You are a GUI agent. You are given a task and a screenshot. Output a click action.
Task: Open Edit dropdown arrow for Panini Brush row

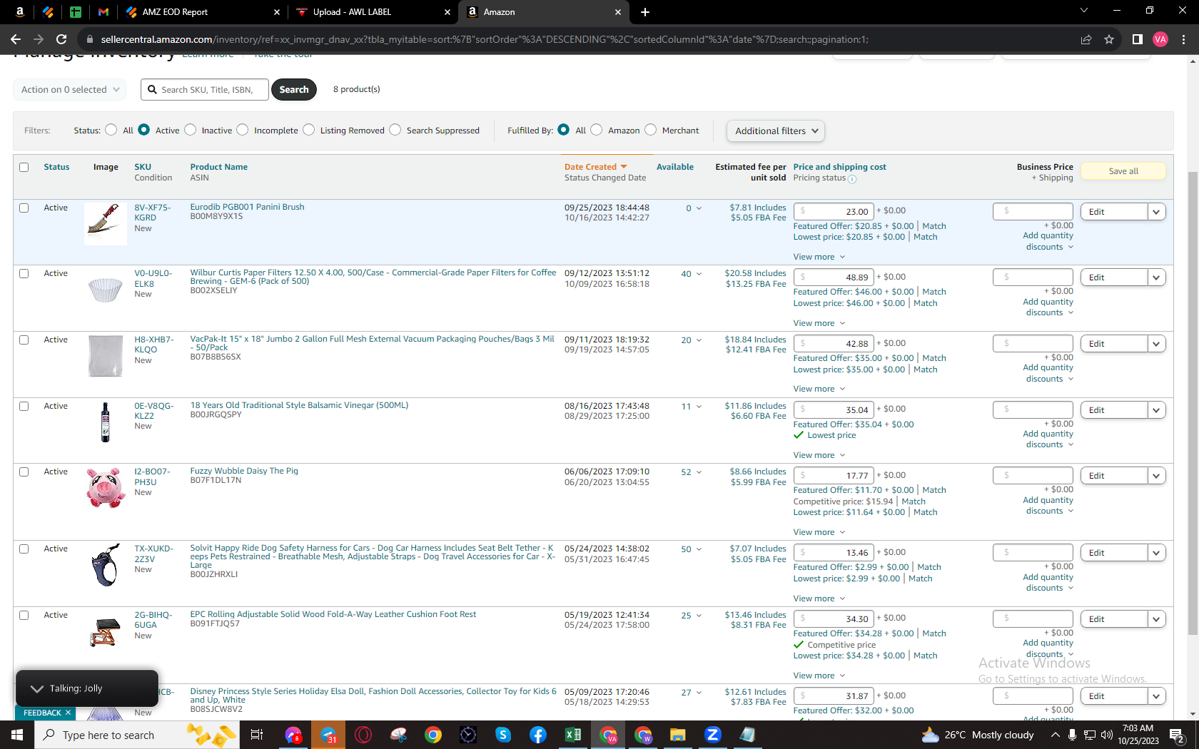pos(1157,212)
